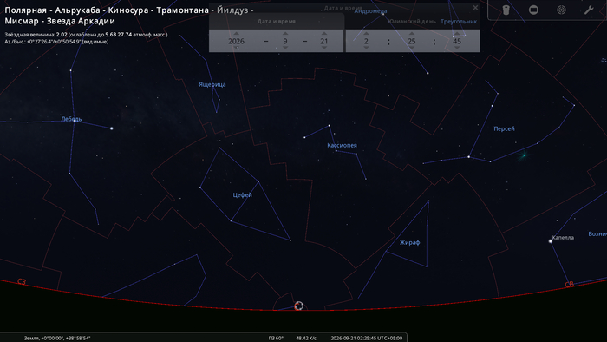Viewport: 607px width, 342px height.
Task: Close the date and time dialog
Action: (475, 8)
